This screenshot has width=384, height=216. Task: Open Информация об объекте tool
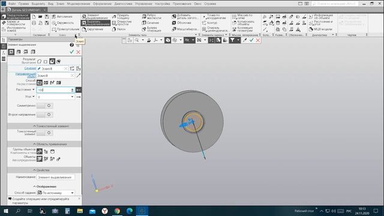(321, 17)
